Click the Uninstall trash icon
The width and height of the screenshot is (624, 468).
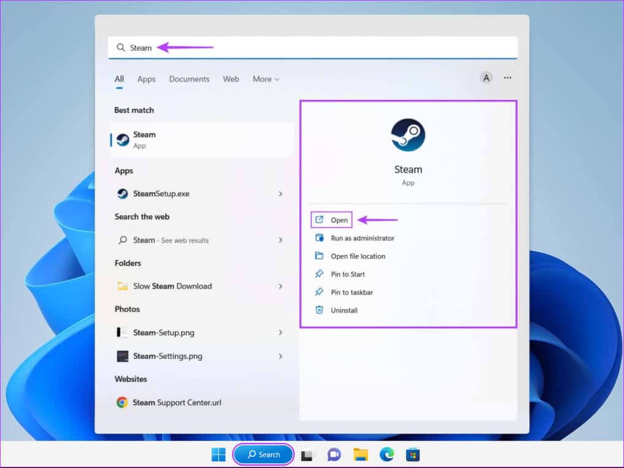pyautogui.click(x=319, y=310)
